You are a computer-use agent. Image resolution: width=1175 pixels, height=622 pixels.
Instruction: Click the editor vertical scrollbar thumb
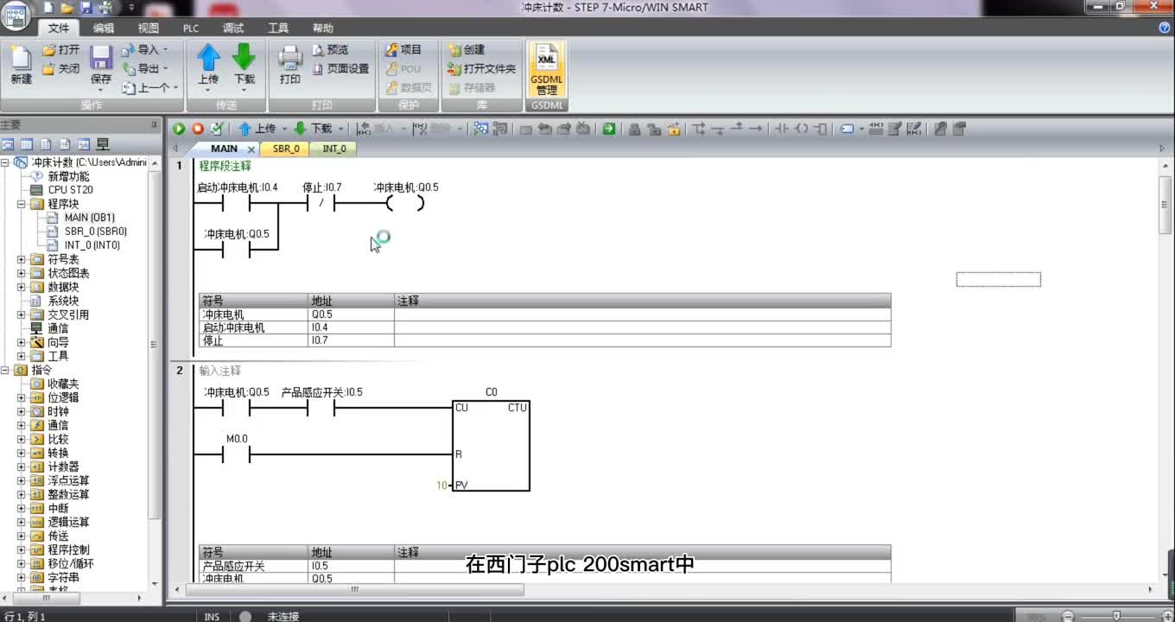(1165, 204)
